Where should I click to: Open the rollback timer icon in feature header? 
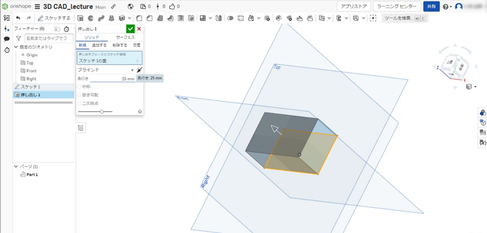pos(67,28)
